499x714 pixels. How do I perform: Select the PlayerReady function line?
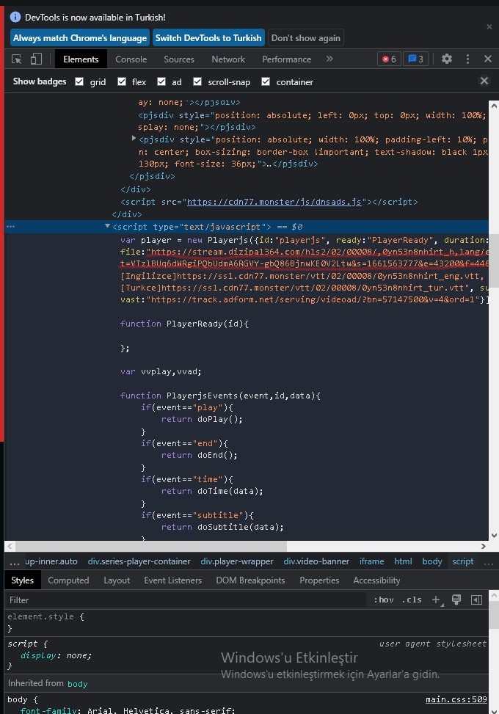184,324
